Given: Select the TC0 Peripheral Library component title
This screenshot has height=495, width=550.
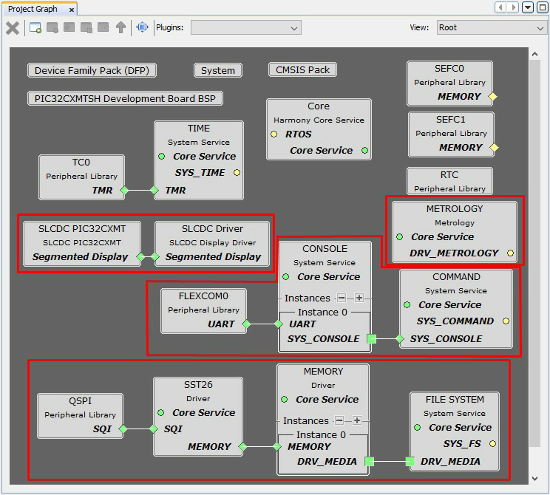Looking at the screenshot, I should point(81,163).
